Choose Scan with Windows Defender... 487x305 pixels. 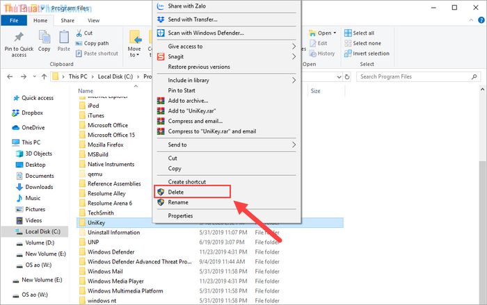(226, 33)
